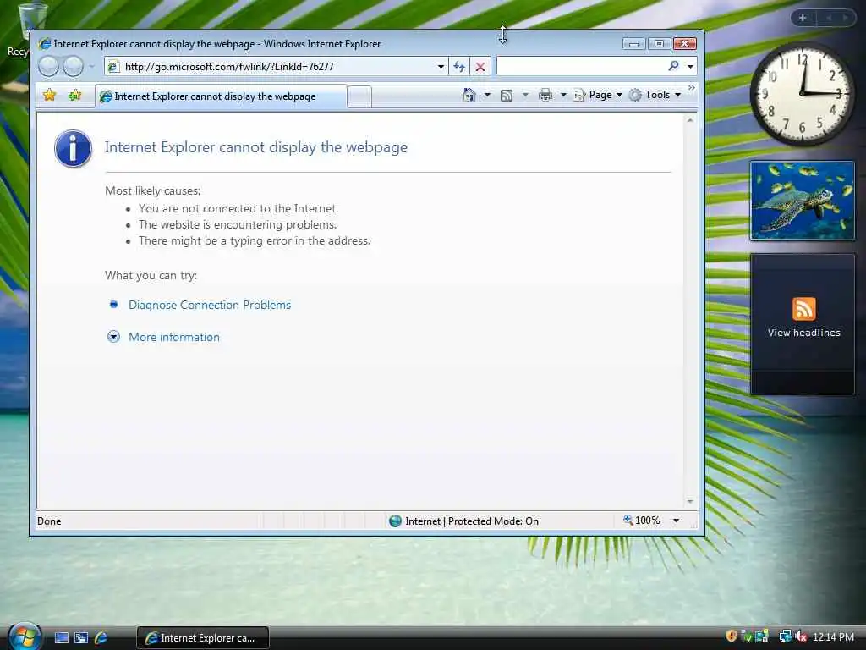Expand the Feeds dropdown arrow
The image size is (866, 650).
[x=525, y=95]
